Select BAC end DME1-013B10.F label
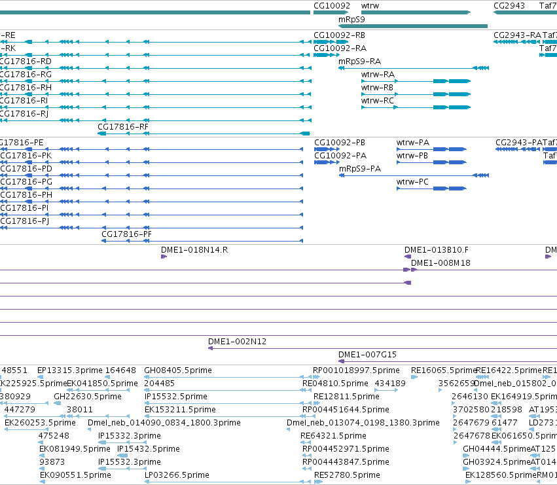The height and width of the screenshot is (485, 557). (437, 250)
